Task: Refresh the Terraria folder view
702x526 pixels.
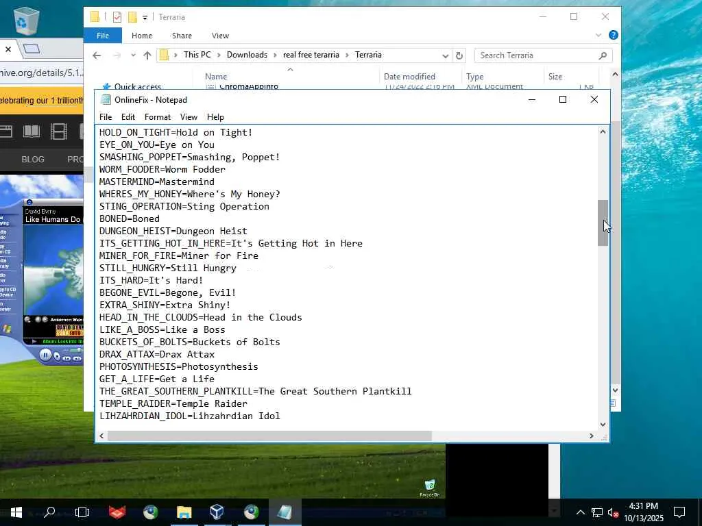Action: pos(459,55)
